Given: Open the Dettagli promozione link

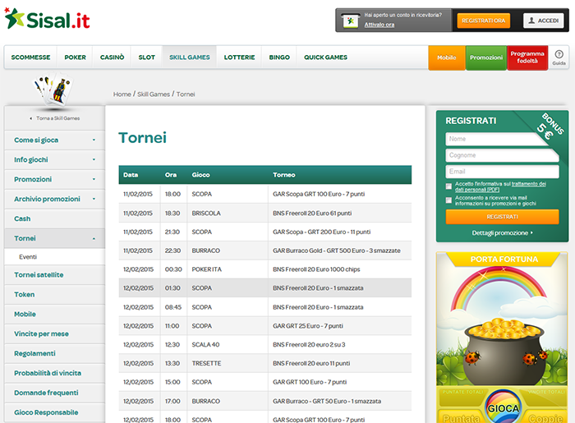Looking at the screenshot, I should [x=502, y=232].
